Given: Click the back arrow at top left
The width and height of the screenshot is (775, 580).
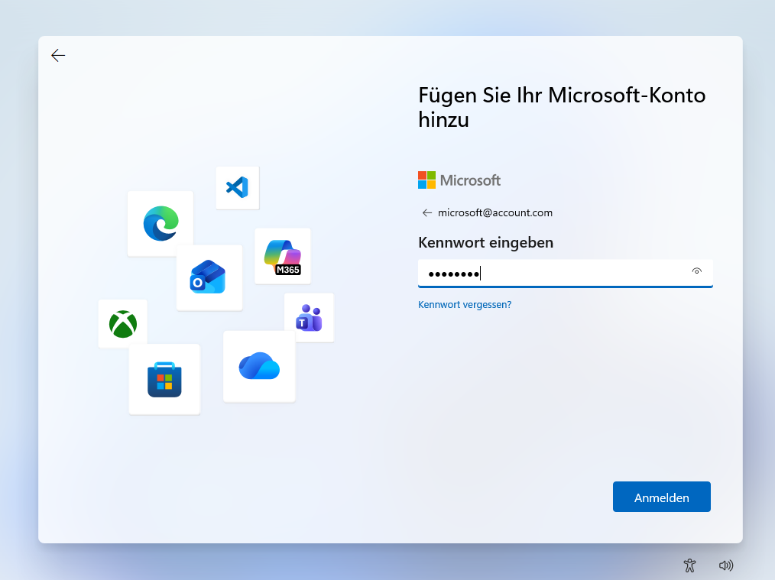Looking at the screenshot, I should click(57, 55).
